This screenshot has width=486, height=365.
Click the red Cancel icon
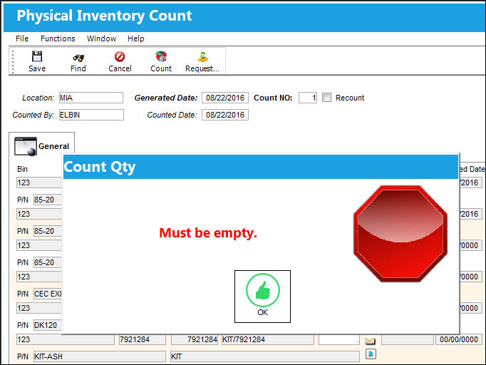[x=120, y=57]
